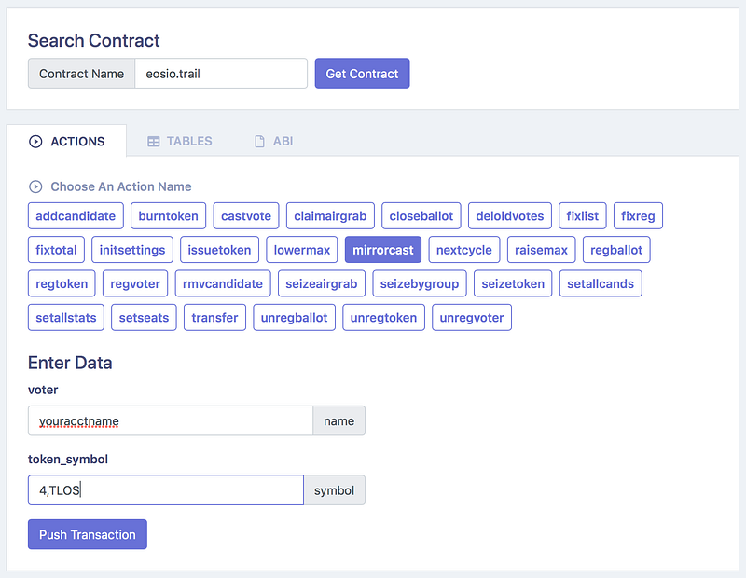This screenshot has width=746, height=578.
Task: Select the mirrorcast action button
Action: tap(383, 250)
